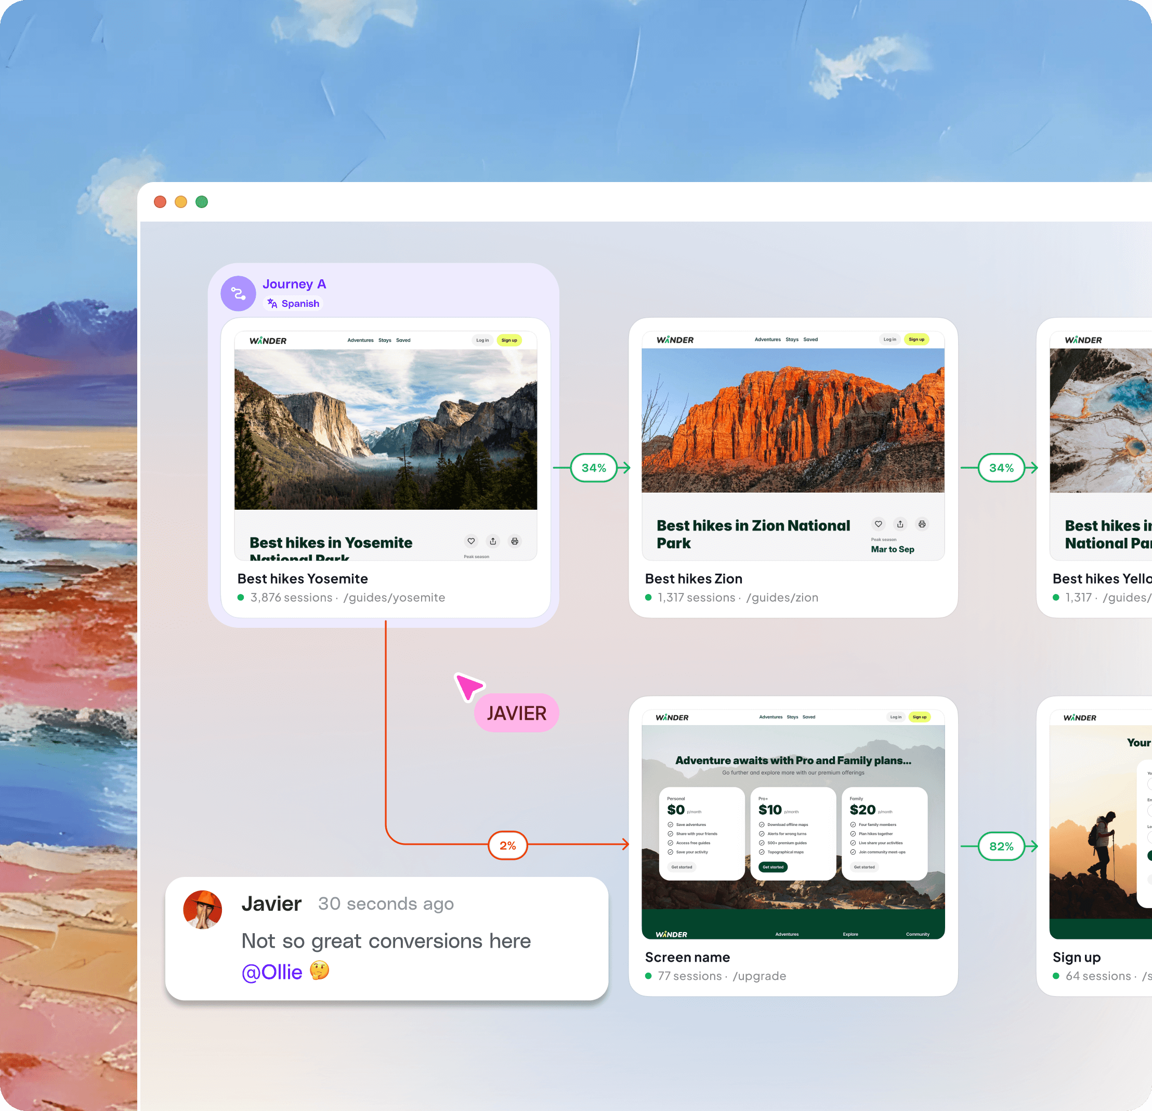
Task: Click Log in button in Yosemite preview
Action: coord(482,340)
